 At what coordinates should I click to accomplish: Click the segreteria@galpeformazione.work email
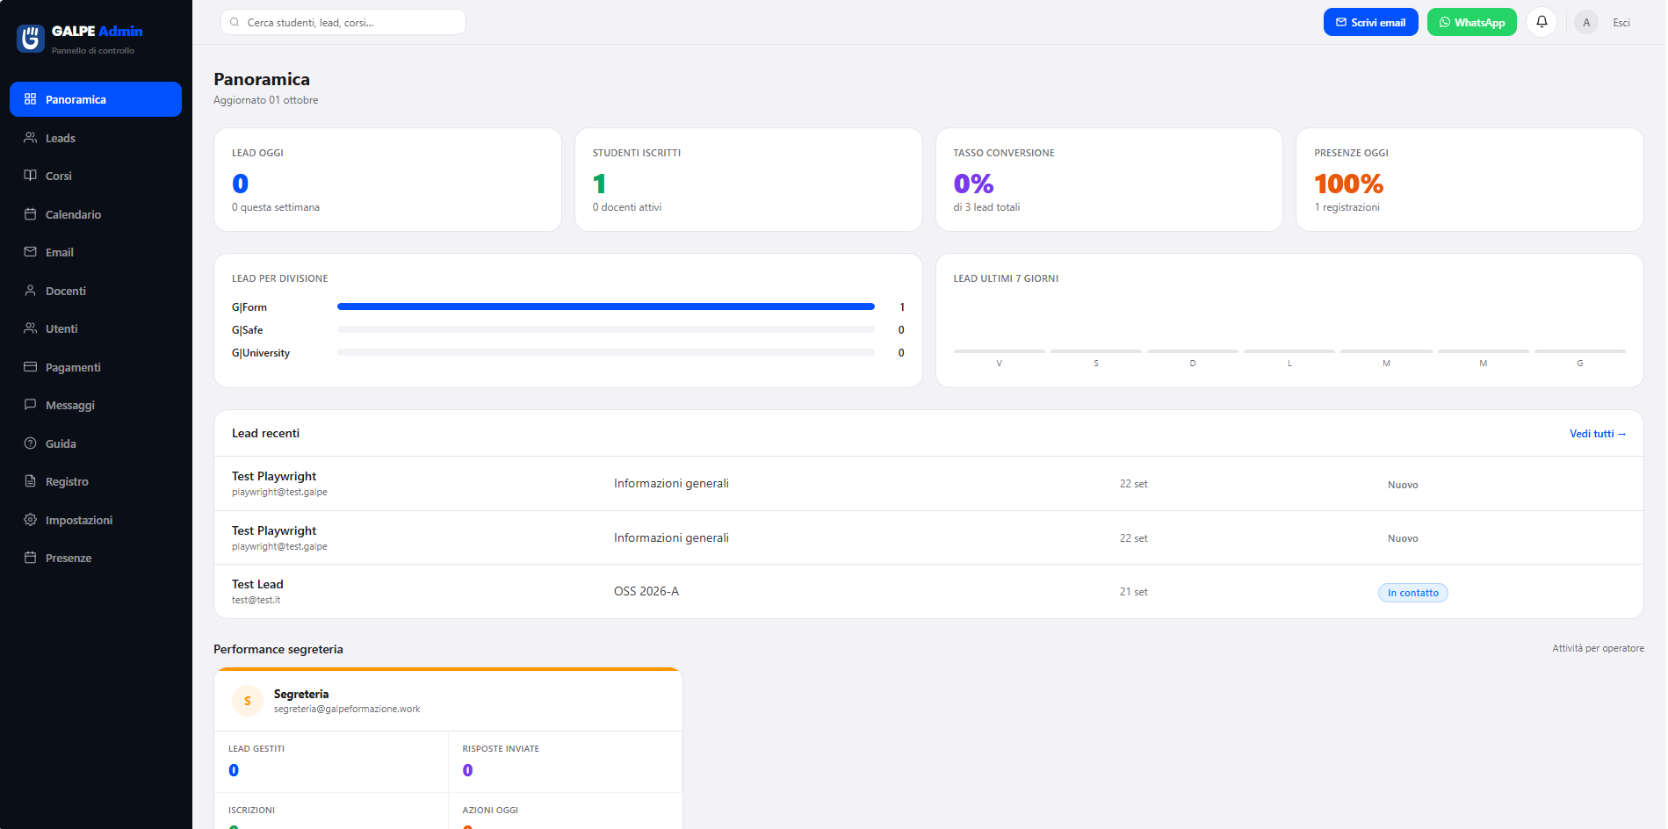pos(347,709)
